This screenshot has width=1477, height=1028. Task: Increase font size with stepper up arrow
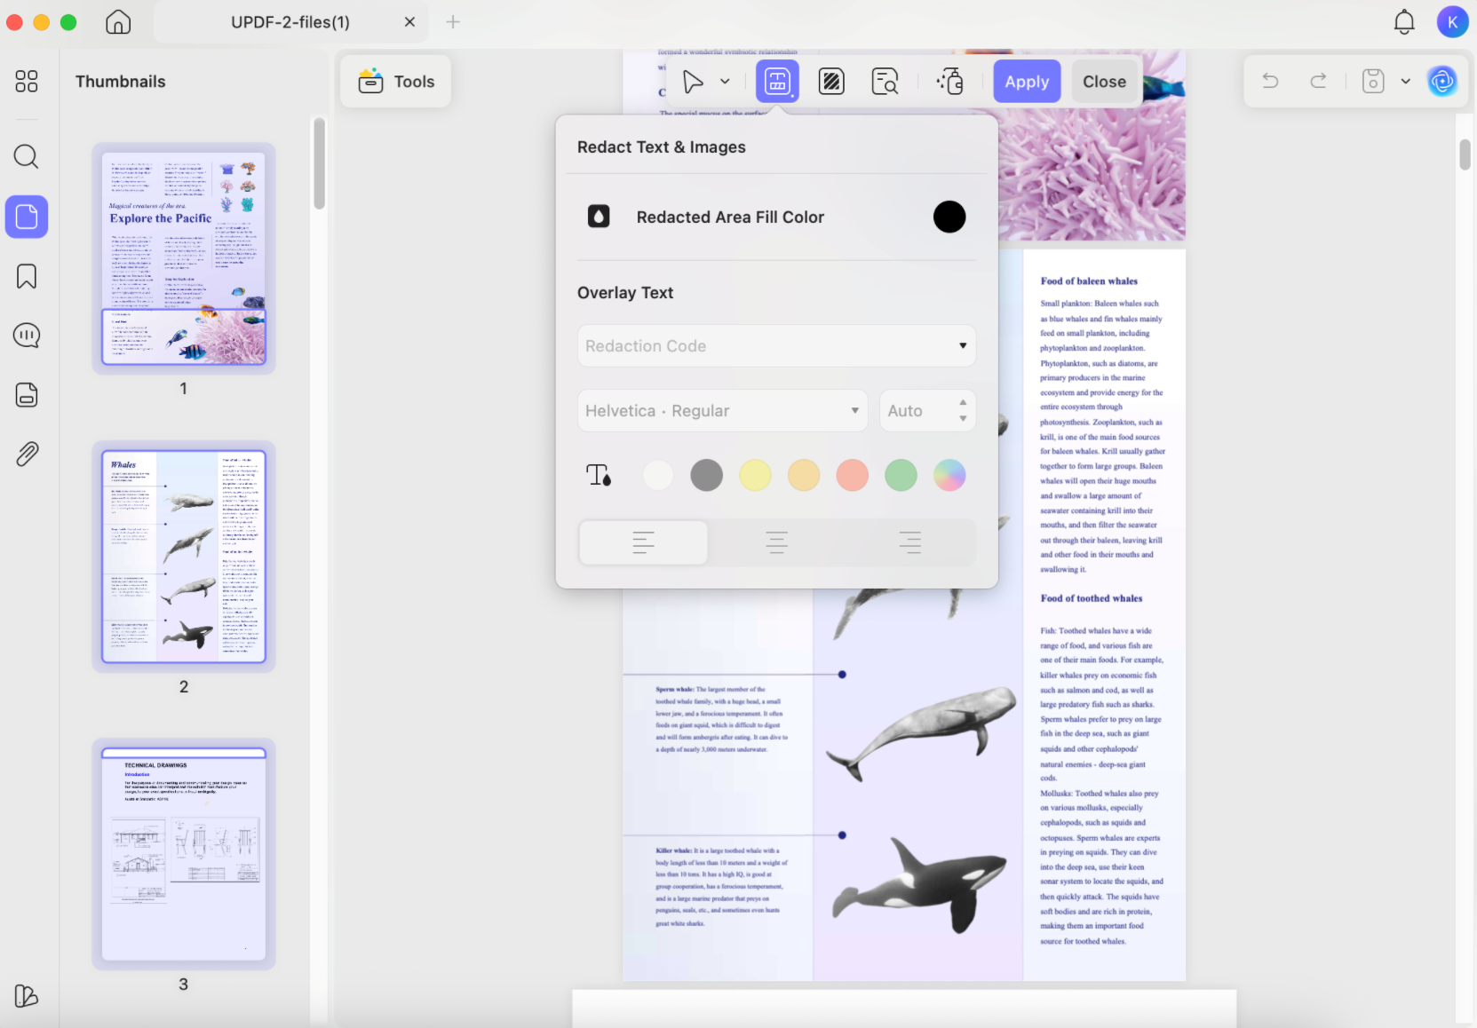(x=963, y=403)
